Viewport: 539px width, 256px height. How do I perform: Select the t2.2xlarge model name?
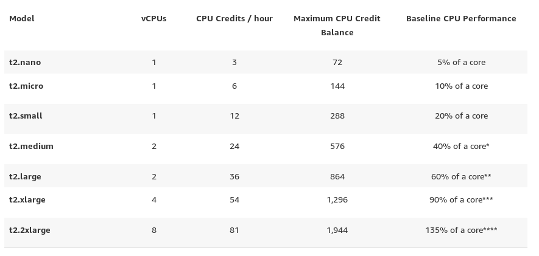pyautogui.click(x=30, y=230)
